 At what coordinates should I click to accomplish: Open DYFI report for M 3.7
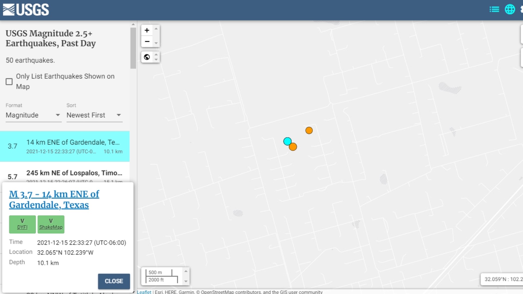click(22, 224)
